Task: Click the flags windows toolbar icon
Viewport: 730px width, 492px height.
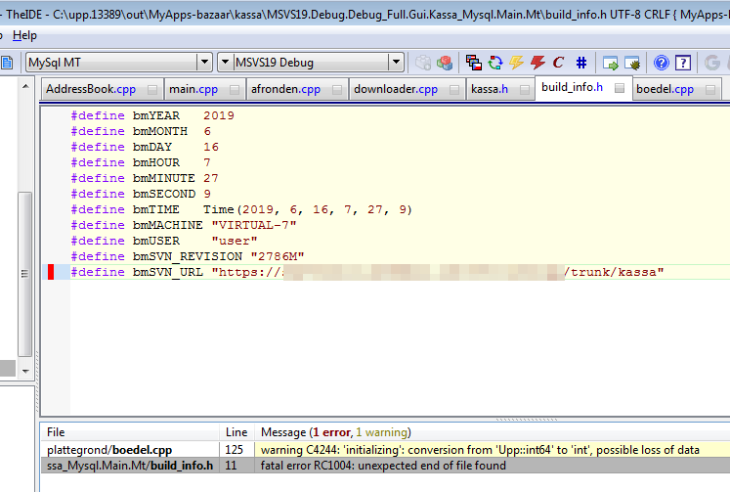Action: click(474, 63)
